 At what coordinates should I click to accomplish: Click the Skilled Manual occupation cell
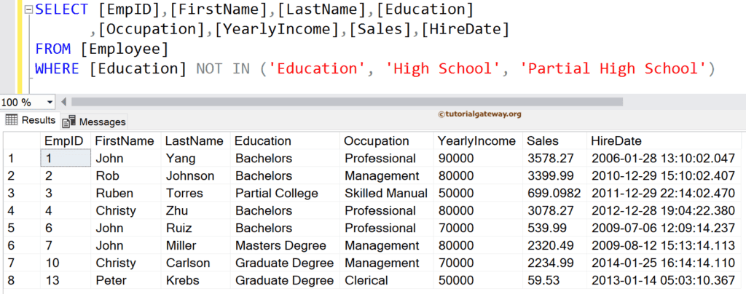[387, 194]
